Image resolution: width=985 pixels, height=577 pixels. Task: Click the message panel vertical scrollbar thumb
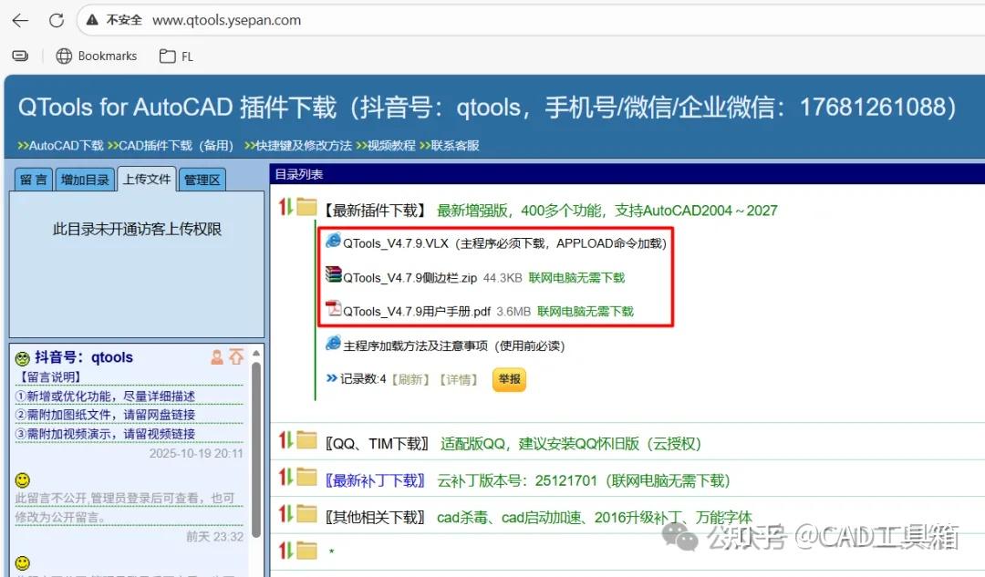[x=256, y=450]
